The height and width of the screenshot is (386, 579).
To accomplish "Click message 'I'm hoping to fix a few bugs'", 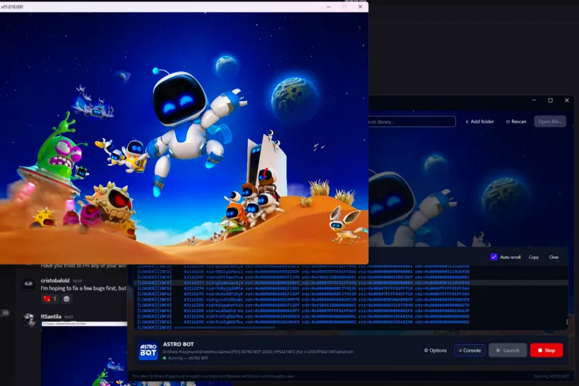I will (83, 288).
